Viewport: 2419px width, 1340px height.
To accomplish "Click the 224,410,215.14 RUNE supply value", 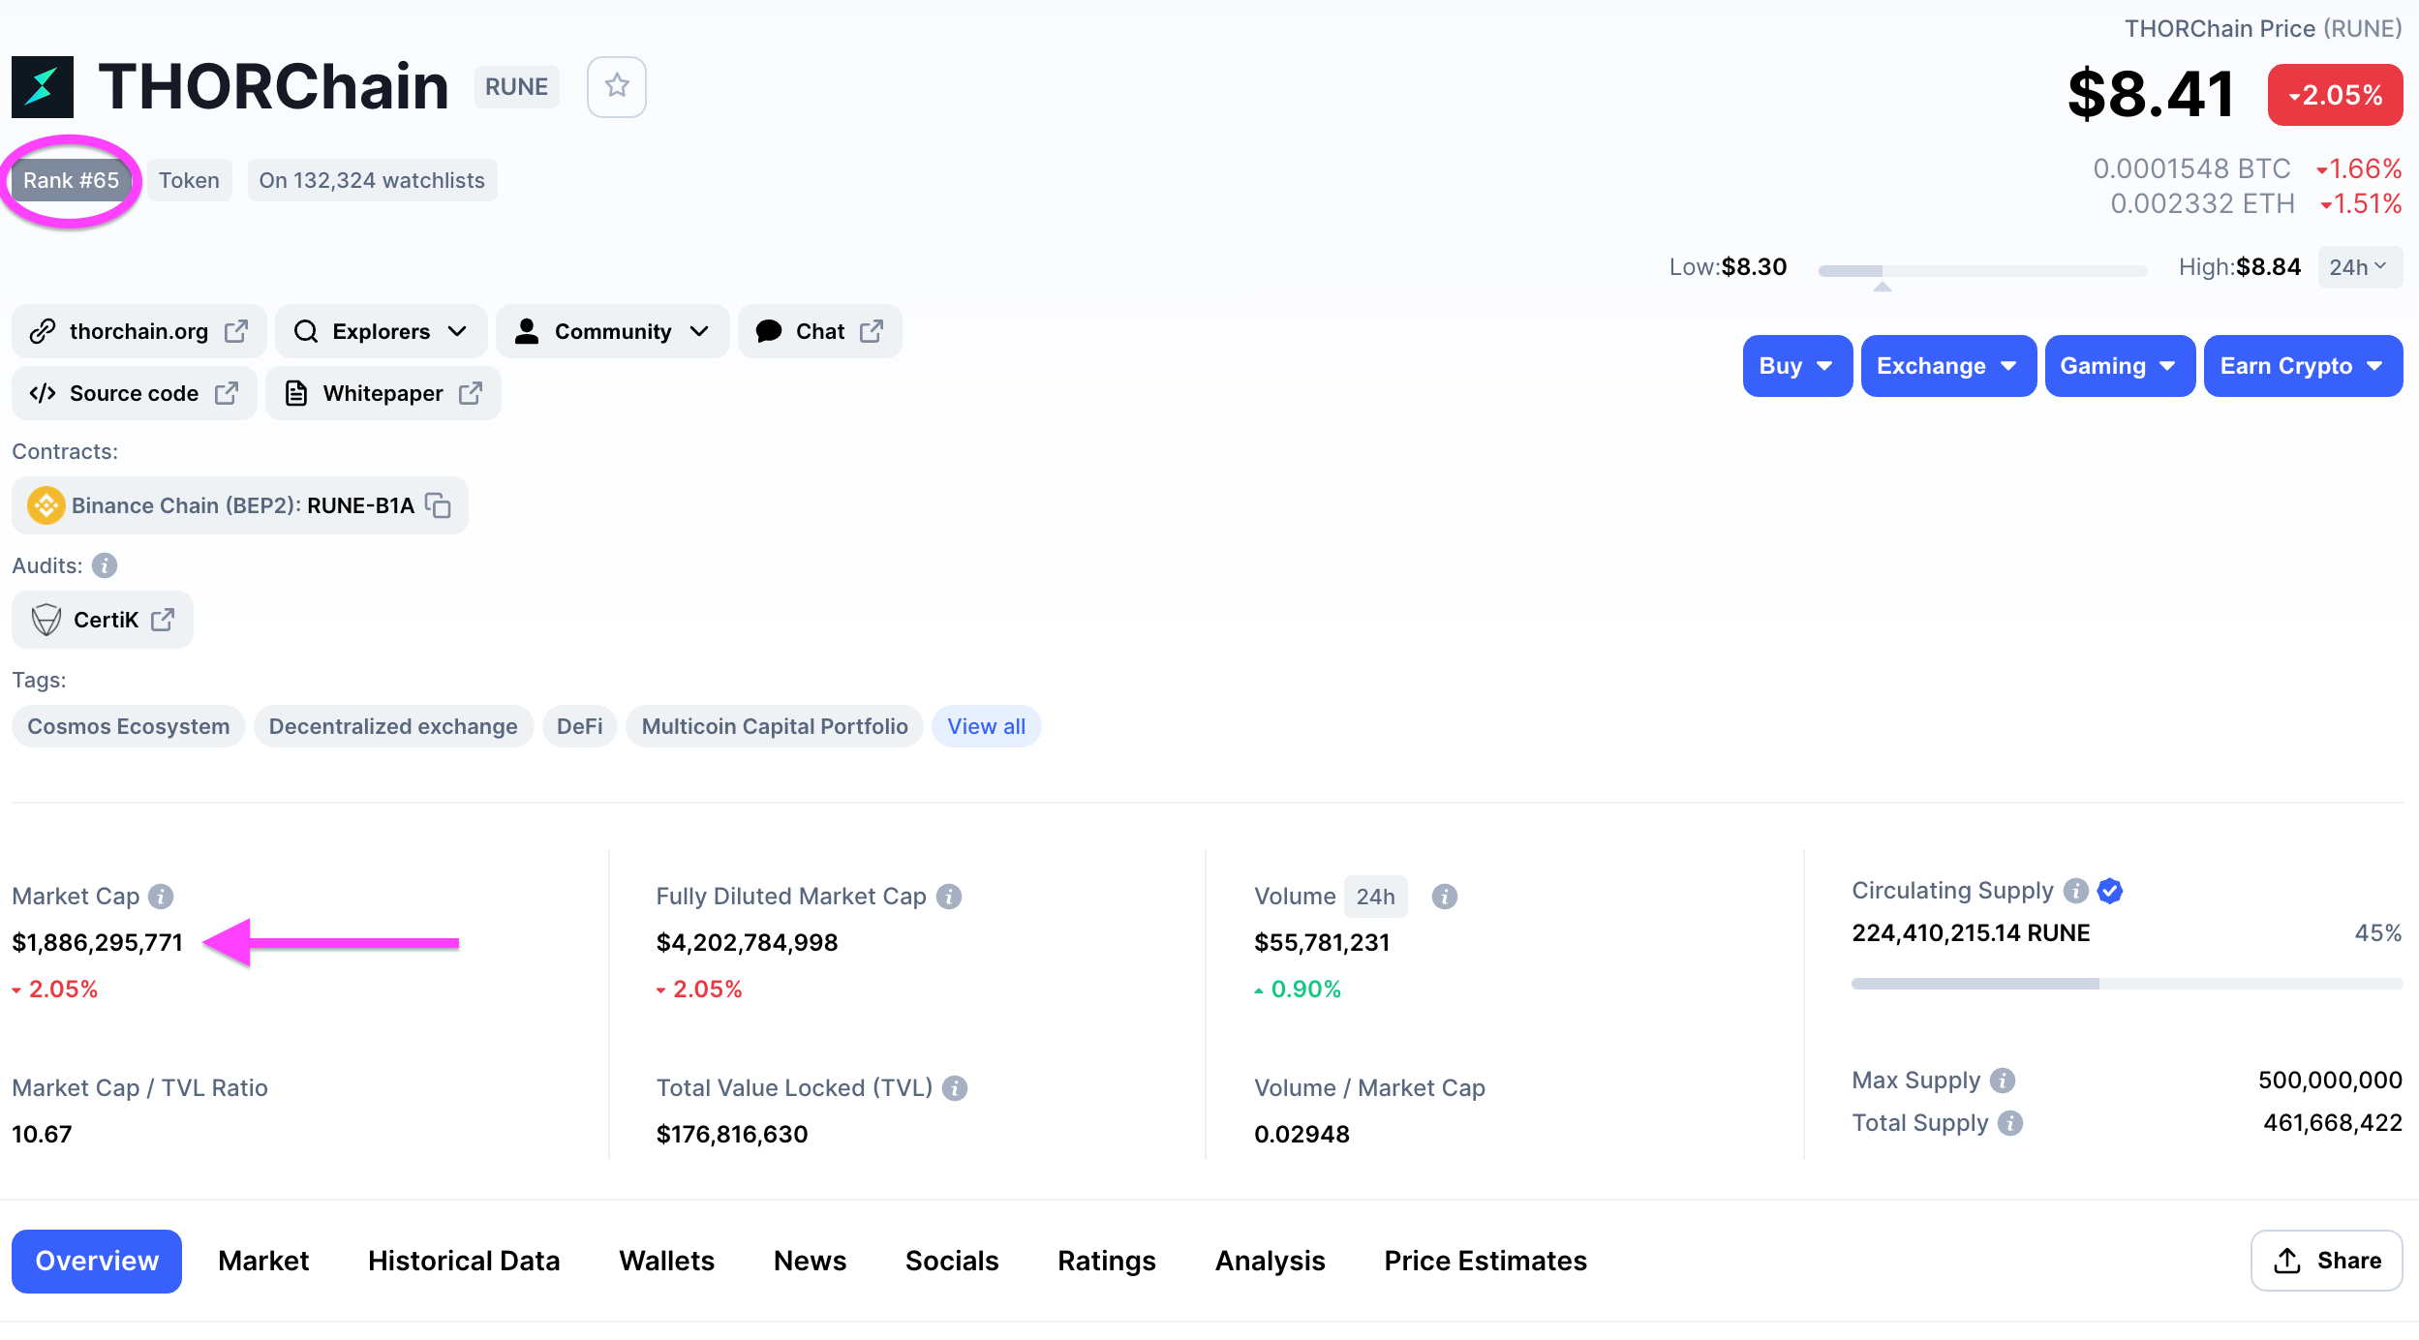I will coord(1971,933).
